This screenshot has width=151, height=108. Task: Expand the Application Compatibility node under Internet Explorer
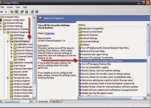pyautogui.click(x=11, y=44)
